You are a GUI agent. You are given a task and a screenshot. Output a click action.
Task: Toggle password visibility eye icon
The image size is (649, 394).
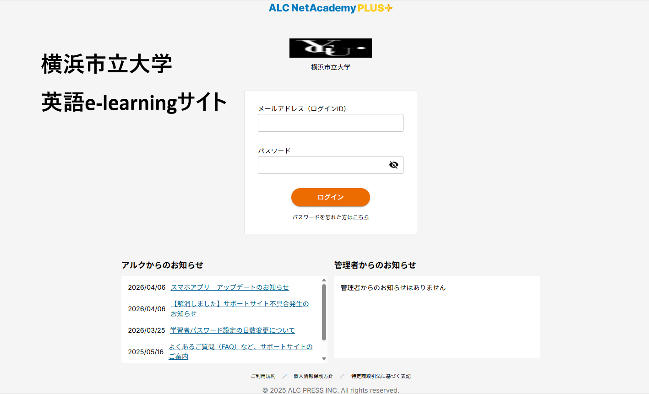[393, 165]
